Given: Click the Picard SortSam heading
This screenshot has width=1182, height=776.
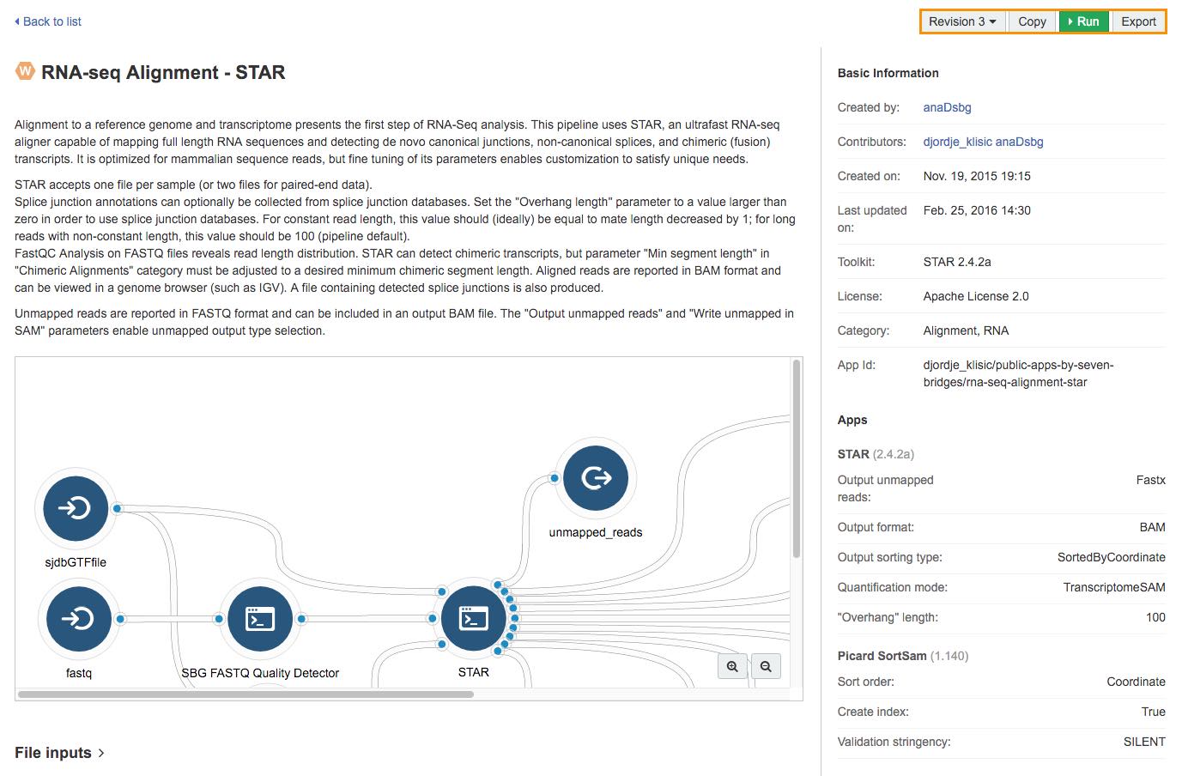Looking at the screenshot, I should [x=903, y=656].
